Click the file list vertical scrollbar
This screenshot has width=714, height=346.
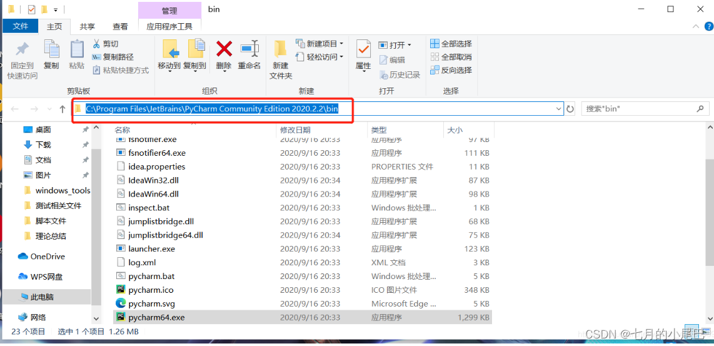710,211
